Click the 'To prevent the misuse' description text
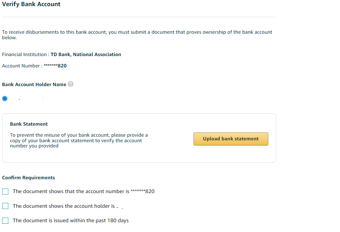The height and width of the screenshot is (232, 340). [x=79, y=141]
